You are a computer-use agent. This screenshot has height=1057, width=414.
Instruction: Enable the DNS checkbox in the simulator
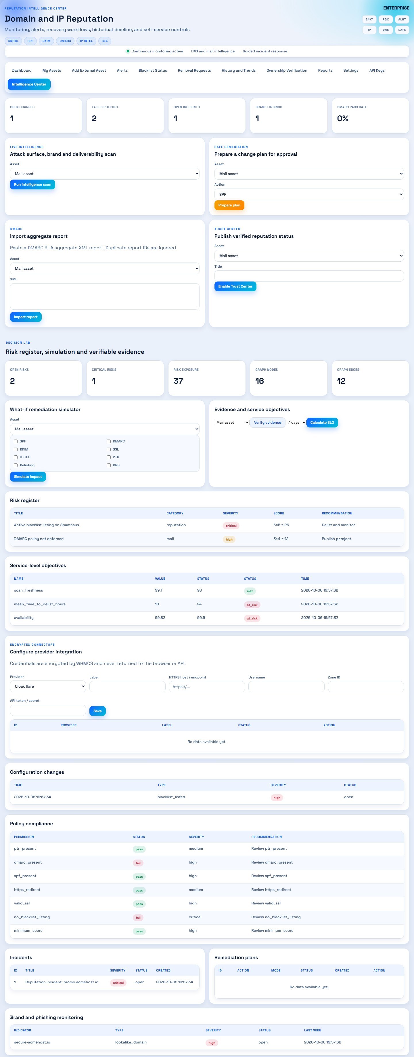coord(109,465)
